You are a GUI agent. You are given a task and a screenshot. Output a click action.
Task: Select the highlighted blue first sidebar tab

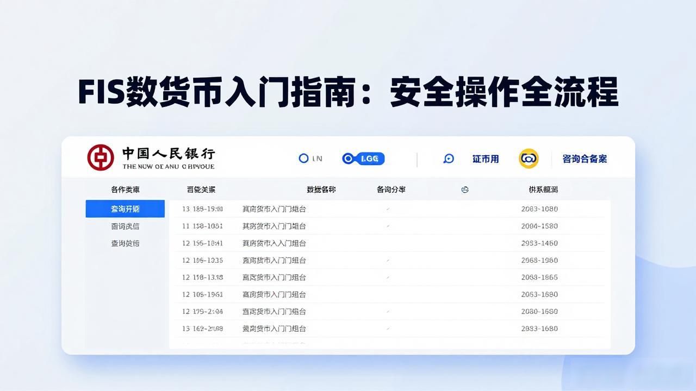(x=125, y=209)
